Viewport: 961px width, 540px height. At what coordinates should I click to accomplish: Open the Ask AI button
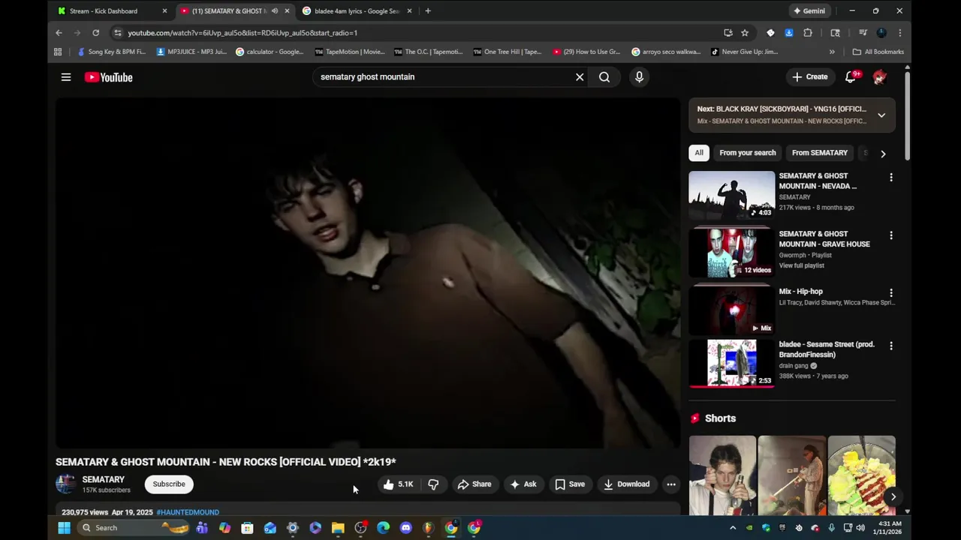tap(523, 484)
